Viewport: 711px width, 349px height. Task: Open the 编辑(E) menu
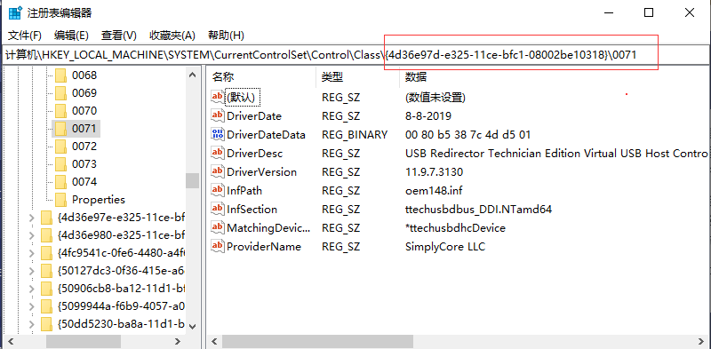[x=71, y=35]
